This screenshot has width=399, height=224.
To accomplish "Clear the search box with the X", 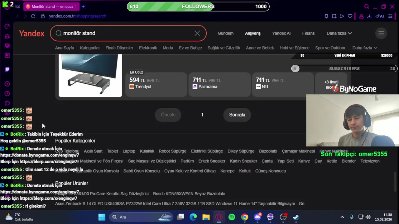I will click(x=197, y=33).
